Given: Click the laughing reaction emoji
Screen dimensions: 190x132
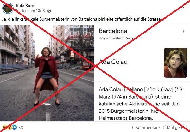Looking at the screenshot, I should [5, 127].
